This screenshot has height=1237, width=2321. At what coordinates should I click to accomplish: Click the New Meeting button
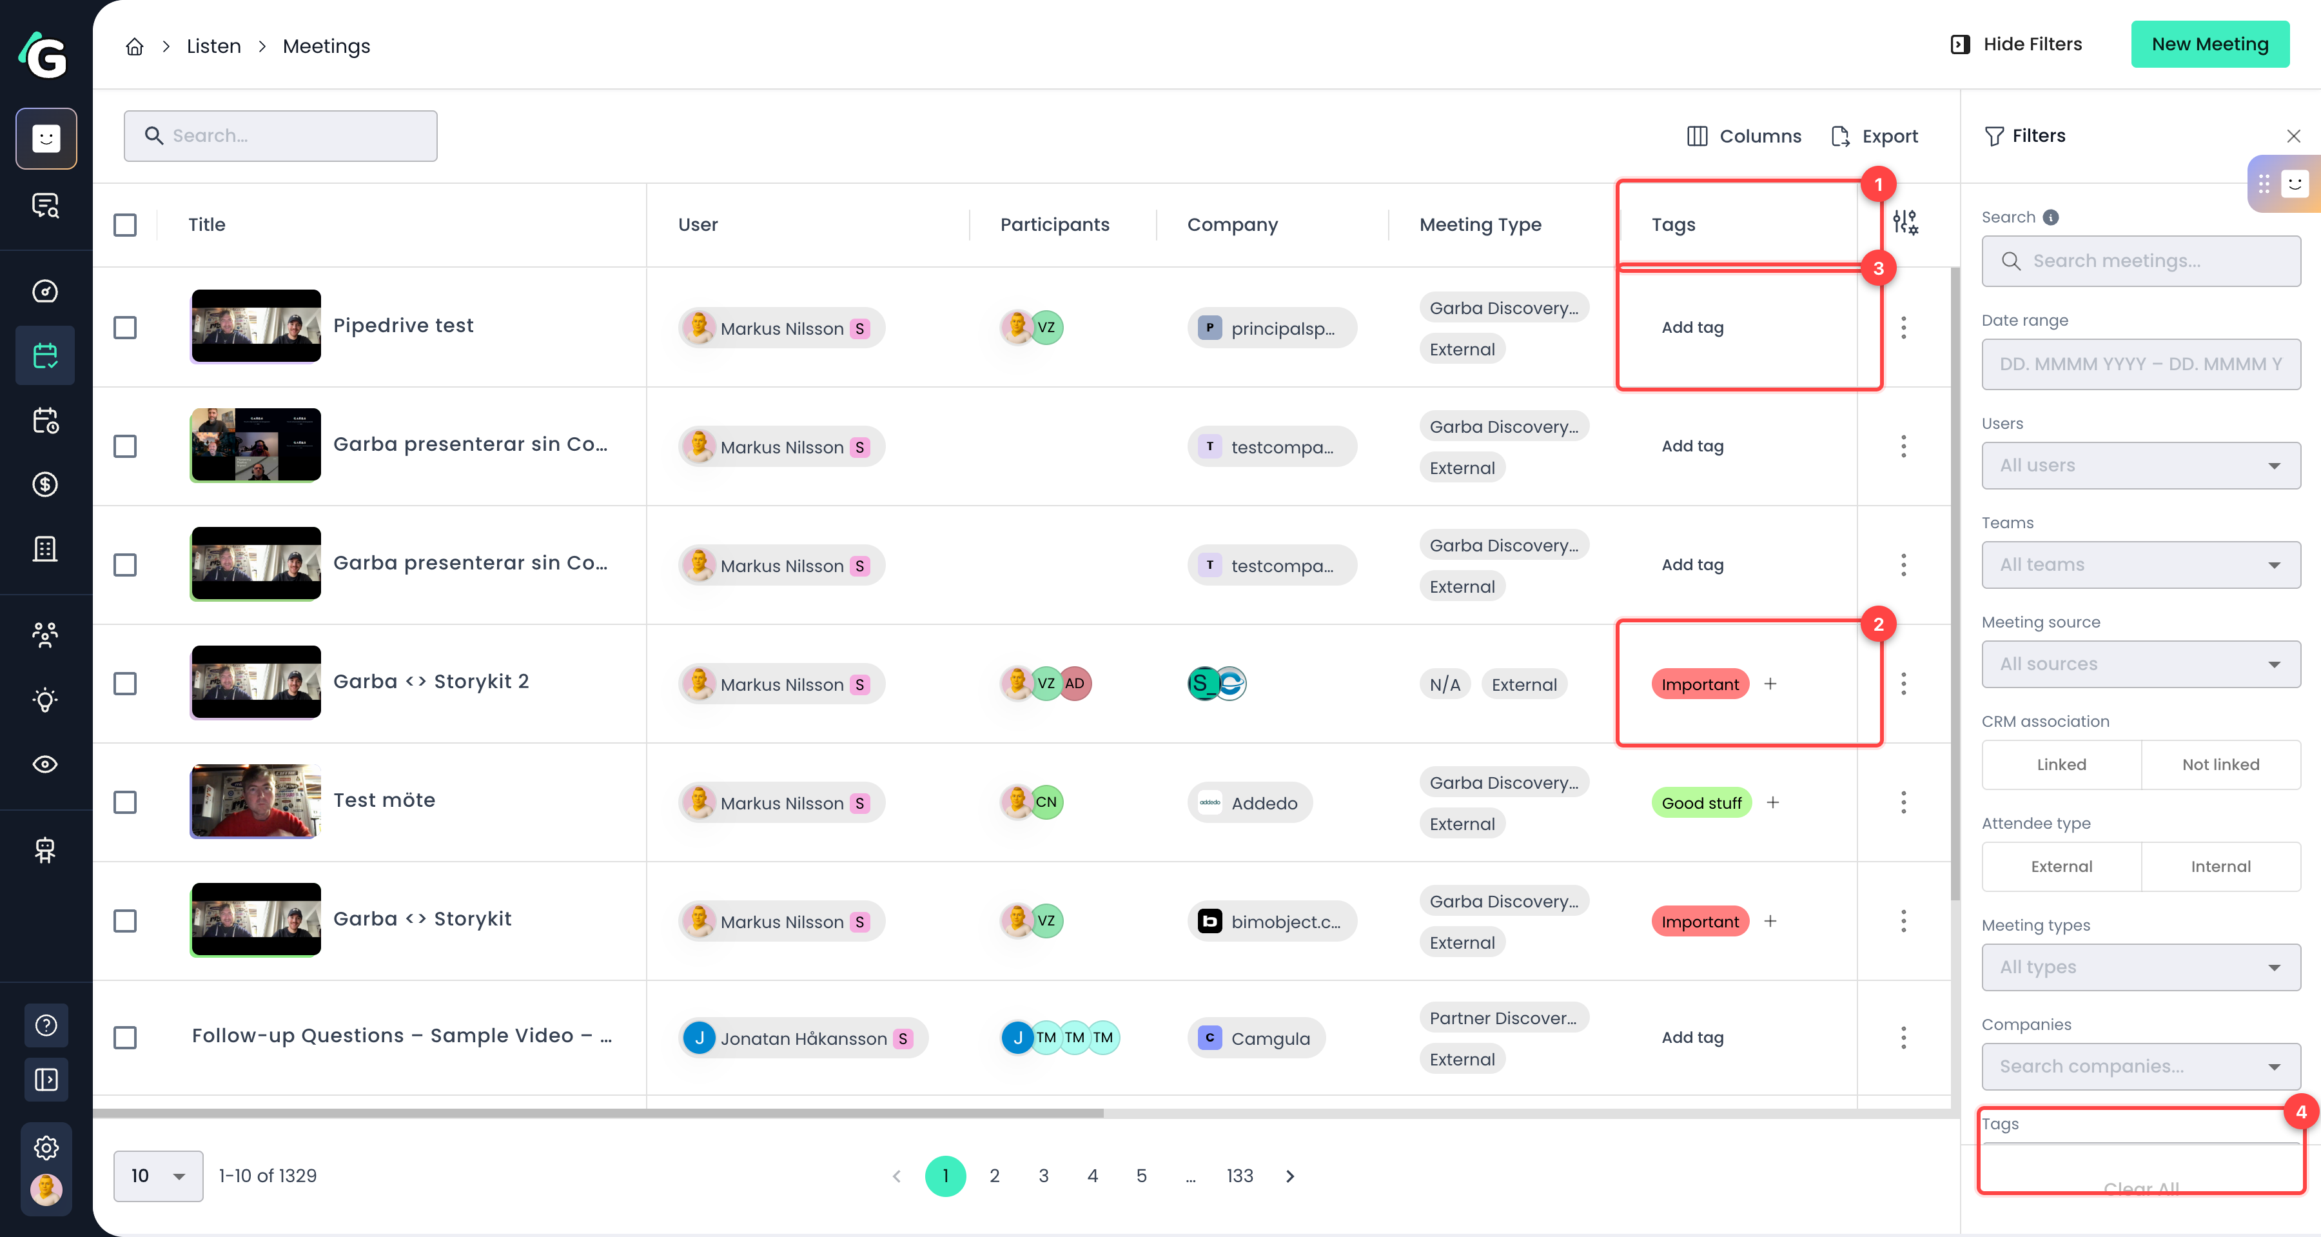click(x=2209, y=43)
